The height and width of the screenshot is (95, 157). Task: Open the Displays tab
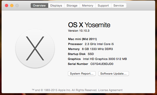[x=56, y=5]
